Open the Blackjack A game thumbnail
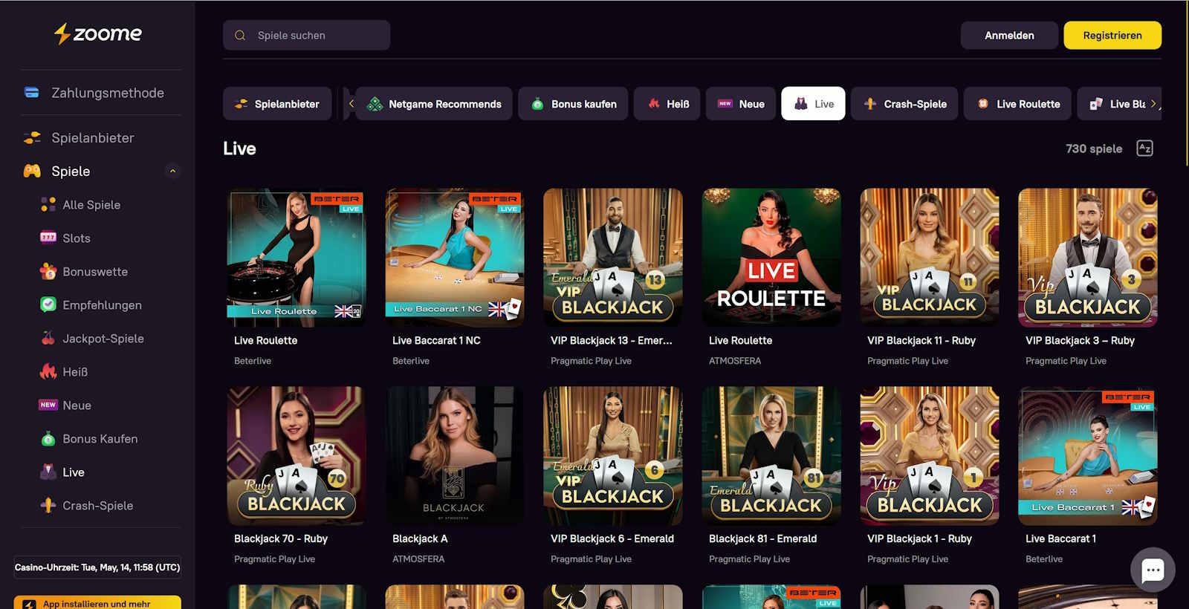1189x609 pixels. [454, 455]
